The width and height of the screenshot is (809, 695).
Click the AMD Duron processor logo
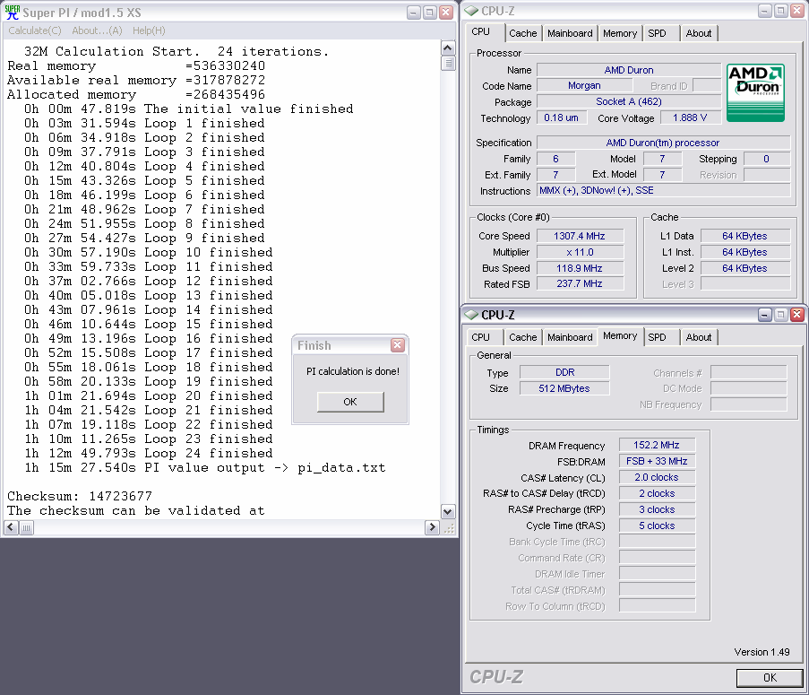[755, 92]
